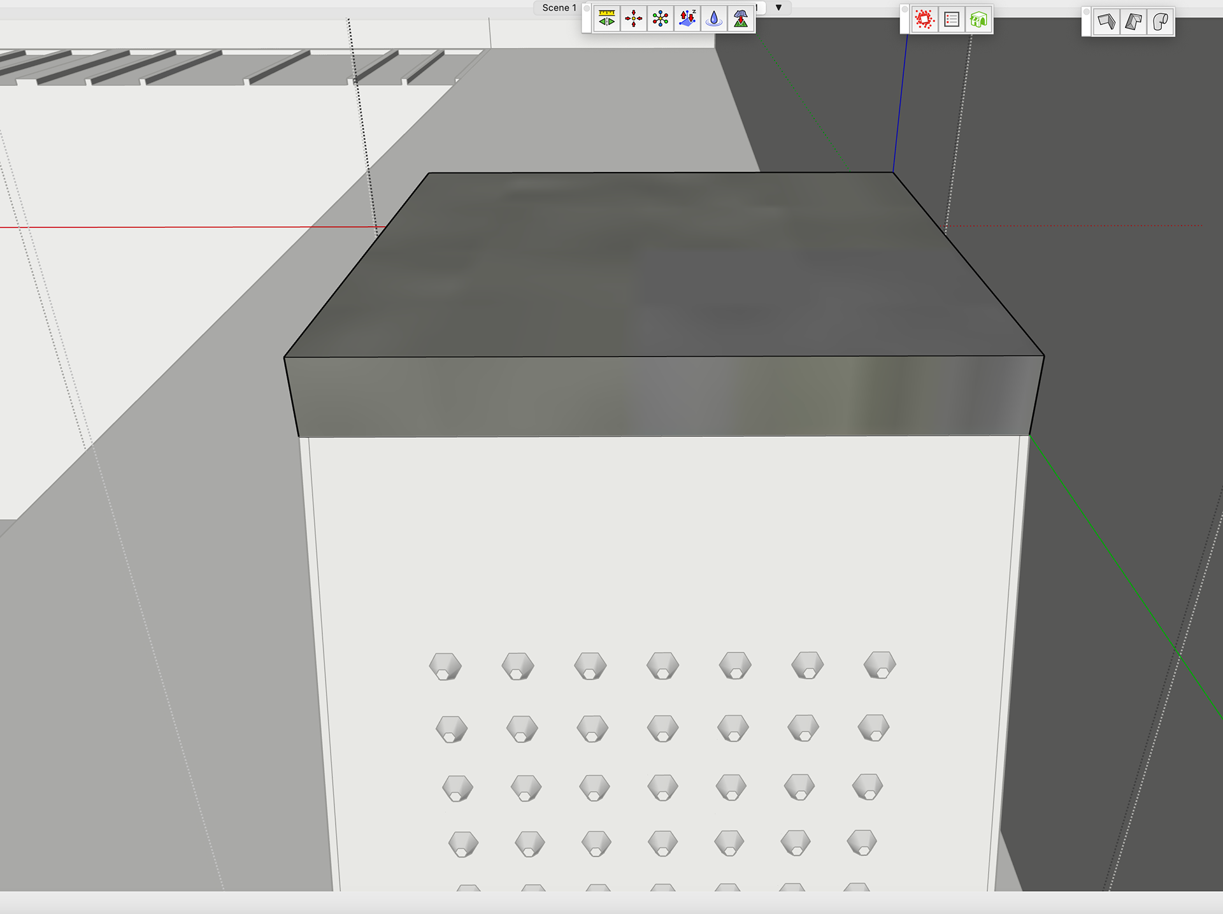Click the first floating toolbar's close dot
The height and width of the screenshot is (914, 1223).
587,9
